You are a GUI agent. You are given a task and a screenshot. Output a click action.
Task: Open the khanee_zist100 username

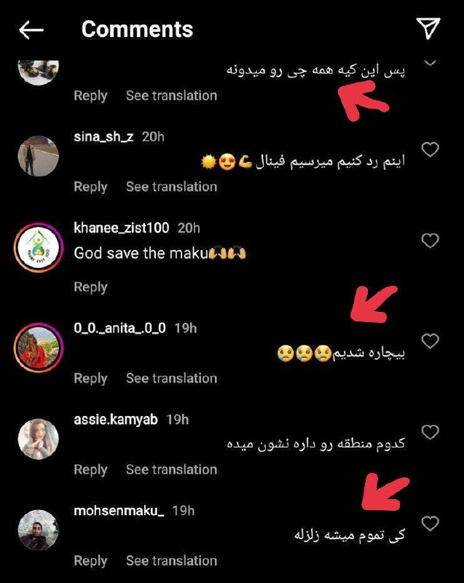(122, 227)
